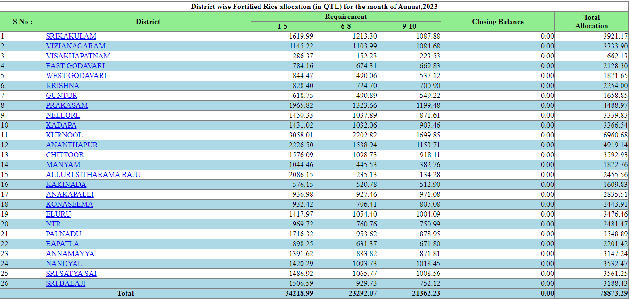
Task: Open the NANDYAL district link
Action: pyautogui.click(x=64, y=264)
